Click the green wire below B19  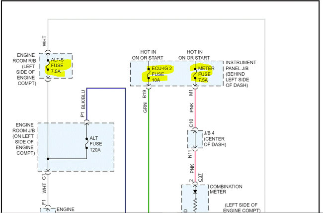[x=149, y=151]
